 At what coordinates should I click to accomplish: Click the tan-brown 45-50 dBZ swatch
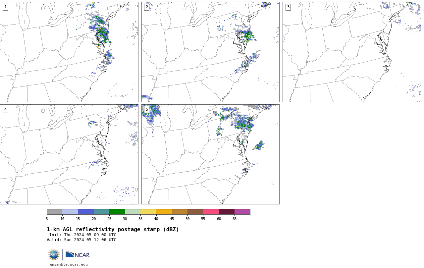click(x=180, y=212)
